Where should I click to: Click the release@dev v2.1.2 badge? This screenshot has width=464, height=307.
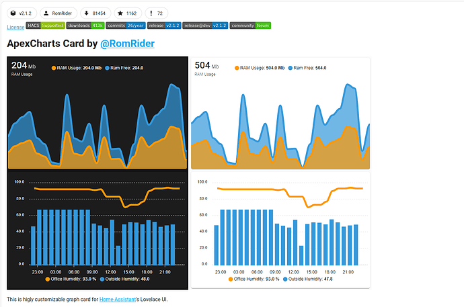[205, 26]
